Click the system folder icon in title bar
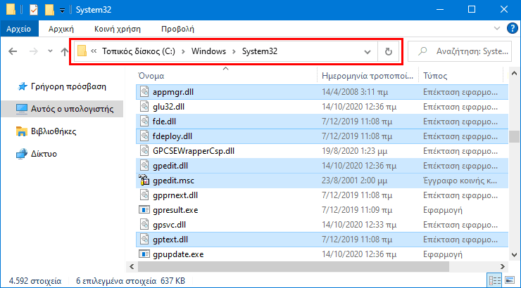This screenshot has width=521, height=288. pos(11,10)
